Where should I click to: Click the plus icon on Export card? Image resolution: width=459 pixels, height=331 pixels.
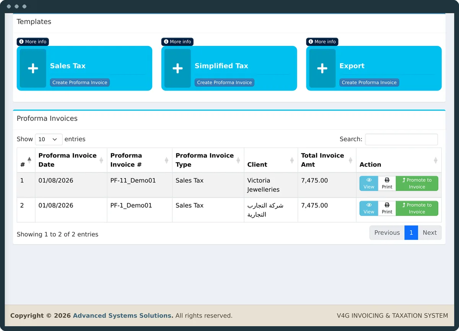322,68
